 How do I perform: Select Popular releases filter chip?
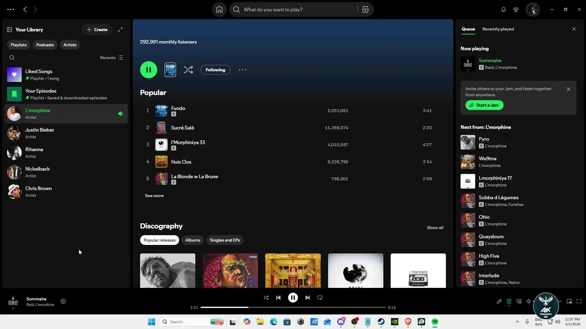pyautogui.click(x=159, y=240)
